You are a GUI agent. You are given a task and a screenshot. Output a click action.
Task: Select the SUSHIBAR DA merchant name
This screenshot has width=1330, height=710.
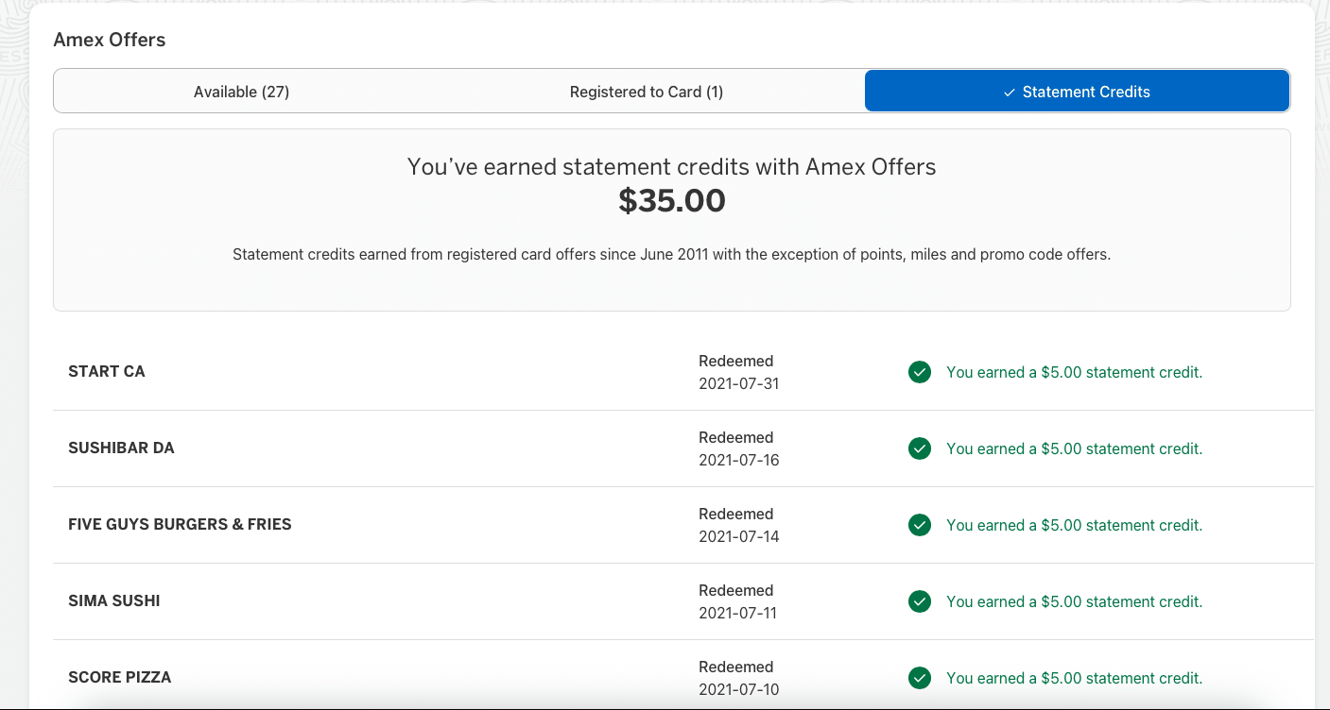(x=121, y=448)
